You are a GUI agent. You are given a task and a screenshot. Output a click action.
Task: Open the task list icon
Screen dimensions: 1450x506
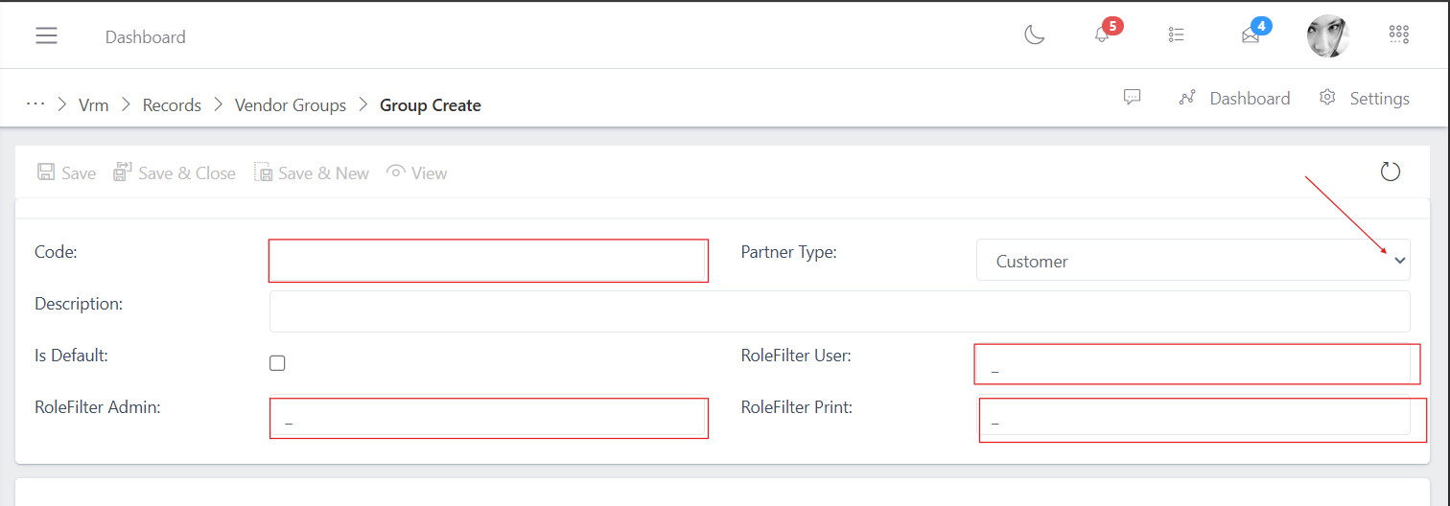pos(1177,35)
